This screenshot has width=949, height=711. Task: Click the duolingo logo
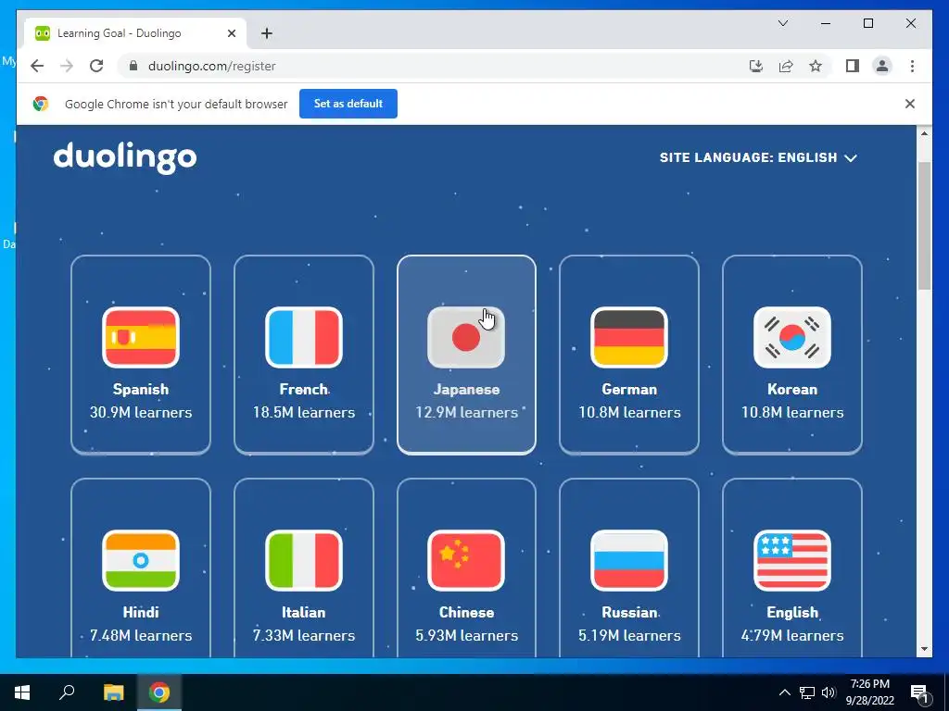[x=125, y=157]
